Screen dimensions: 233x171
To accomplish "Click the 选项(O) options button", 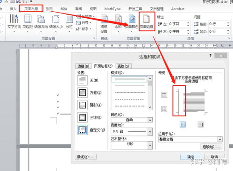I will [x=212, y=147].
